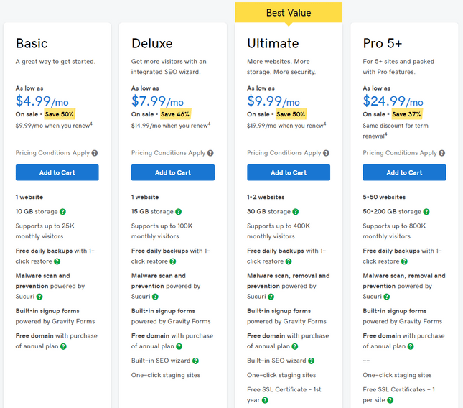The image size is (463, 408).
Task: Open Deluxe plan Pricing Conditions help icon
Action: pos(210,153)
